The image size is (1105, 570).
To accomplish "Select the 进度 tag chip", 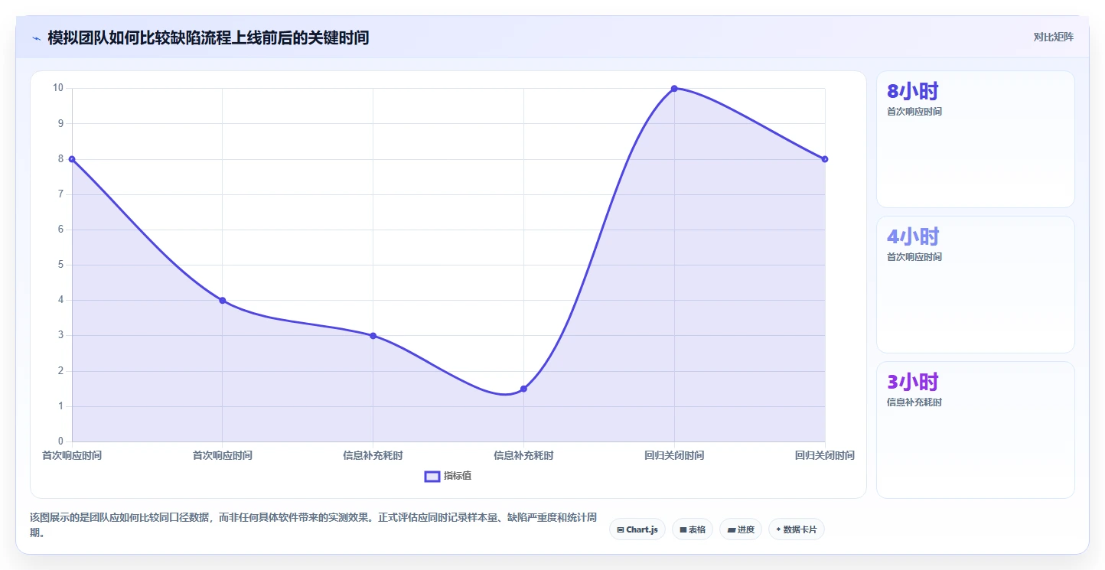I will pos(741,529).
